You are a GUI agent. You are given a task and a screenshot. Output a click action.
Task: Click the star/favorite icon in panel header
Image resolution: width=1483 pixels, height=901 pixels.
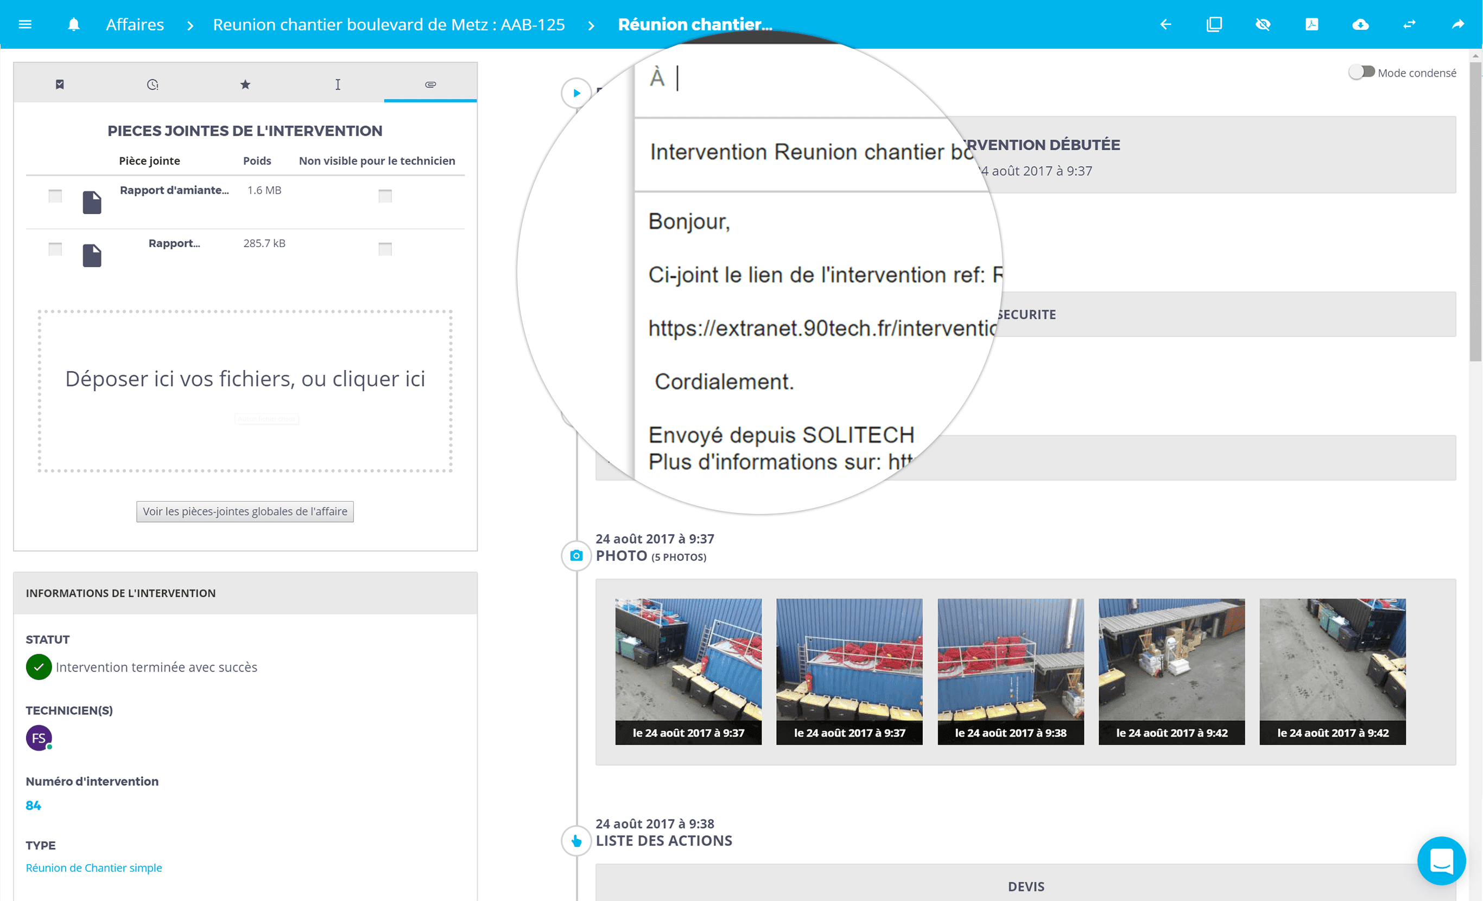(x=245, y=85)
